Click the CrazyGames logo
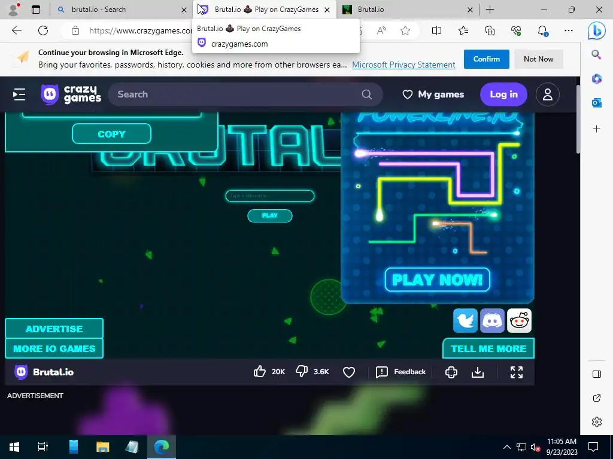The image size is (613, 459). point(71,94)
